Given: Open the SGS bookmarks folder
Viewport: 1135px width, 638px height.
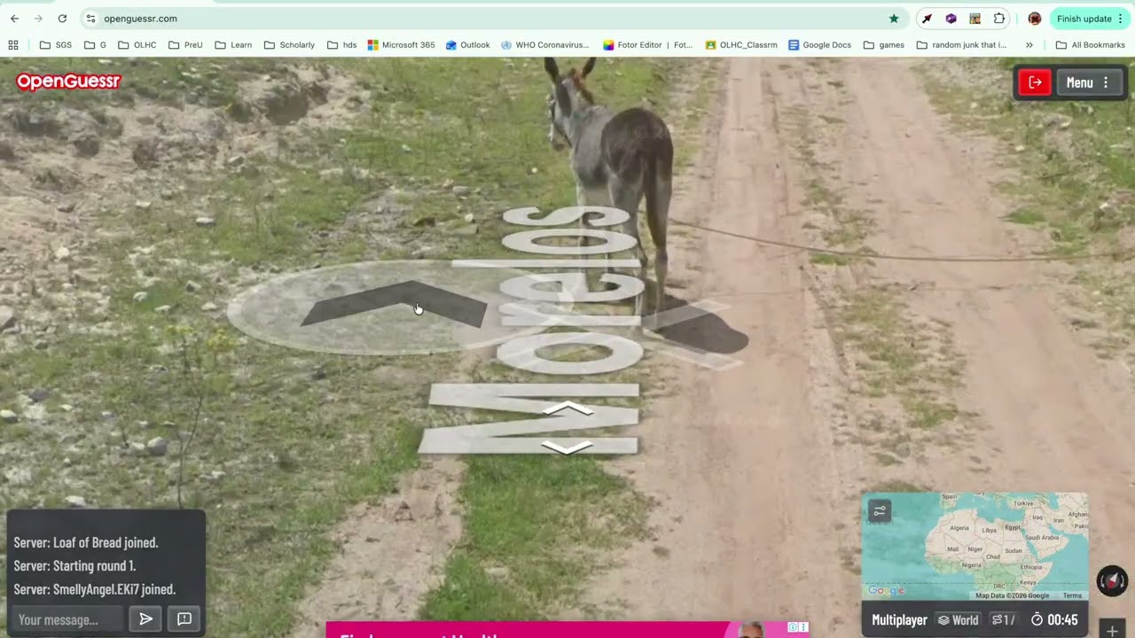Looking at the screenshot, I should tap(56, 45).
